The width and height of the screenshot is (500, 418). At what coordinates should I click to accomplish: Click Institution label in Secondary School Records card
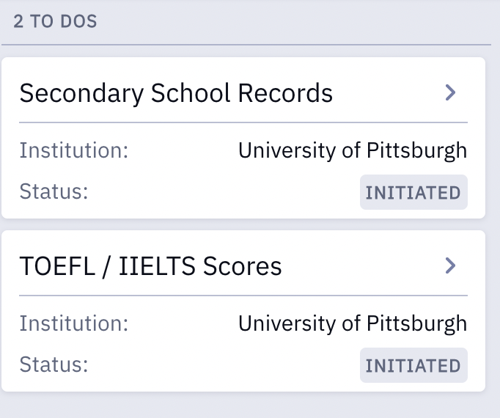click(73, 151)
